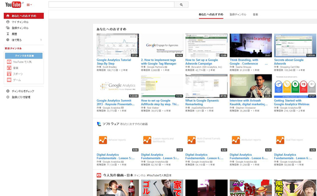Viewport: 317px width, 196px height.
Task: Open the Google Engage for Agencies thumbnail
Action: click(x=162, y=45)
